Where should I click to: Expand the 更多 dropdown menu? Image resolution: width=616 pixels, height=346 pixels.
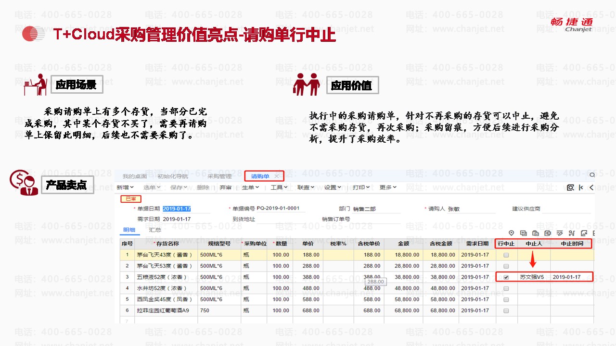tap(388, 187)
